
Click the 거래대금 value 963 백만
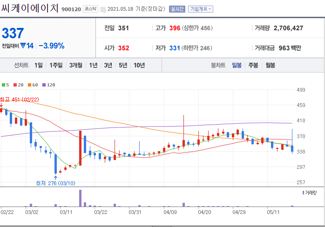click(290, 48)
